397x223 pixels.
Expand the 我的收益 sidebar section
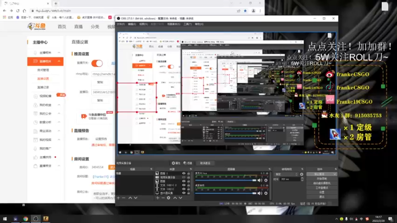click(x=59, y=105)
